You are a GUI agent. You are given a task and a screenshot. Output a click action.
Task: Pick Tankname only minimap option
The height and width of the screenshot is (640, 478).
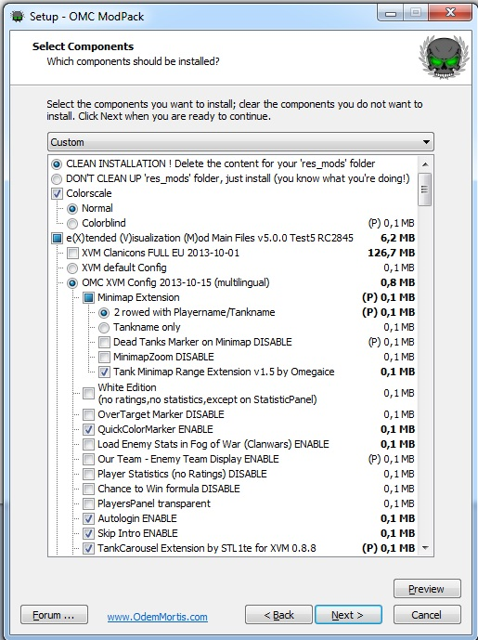pos(104,327)
